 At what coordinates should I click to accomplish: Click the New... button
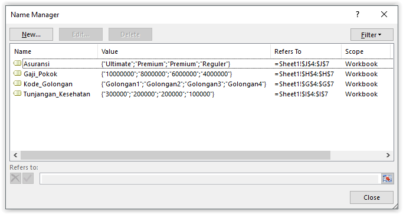[31, 34]
